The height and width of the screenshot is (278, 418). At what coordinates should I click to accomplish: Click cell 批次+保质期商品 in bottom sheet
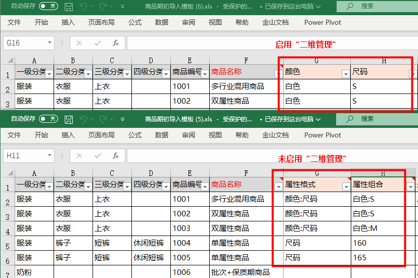coord(246,272)
